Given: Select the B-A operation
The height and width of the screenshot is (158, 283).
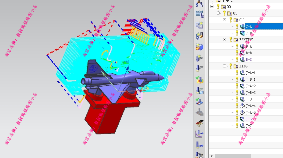Looking at the screenshot, I should (249, 46).
